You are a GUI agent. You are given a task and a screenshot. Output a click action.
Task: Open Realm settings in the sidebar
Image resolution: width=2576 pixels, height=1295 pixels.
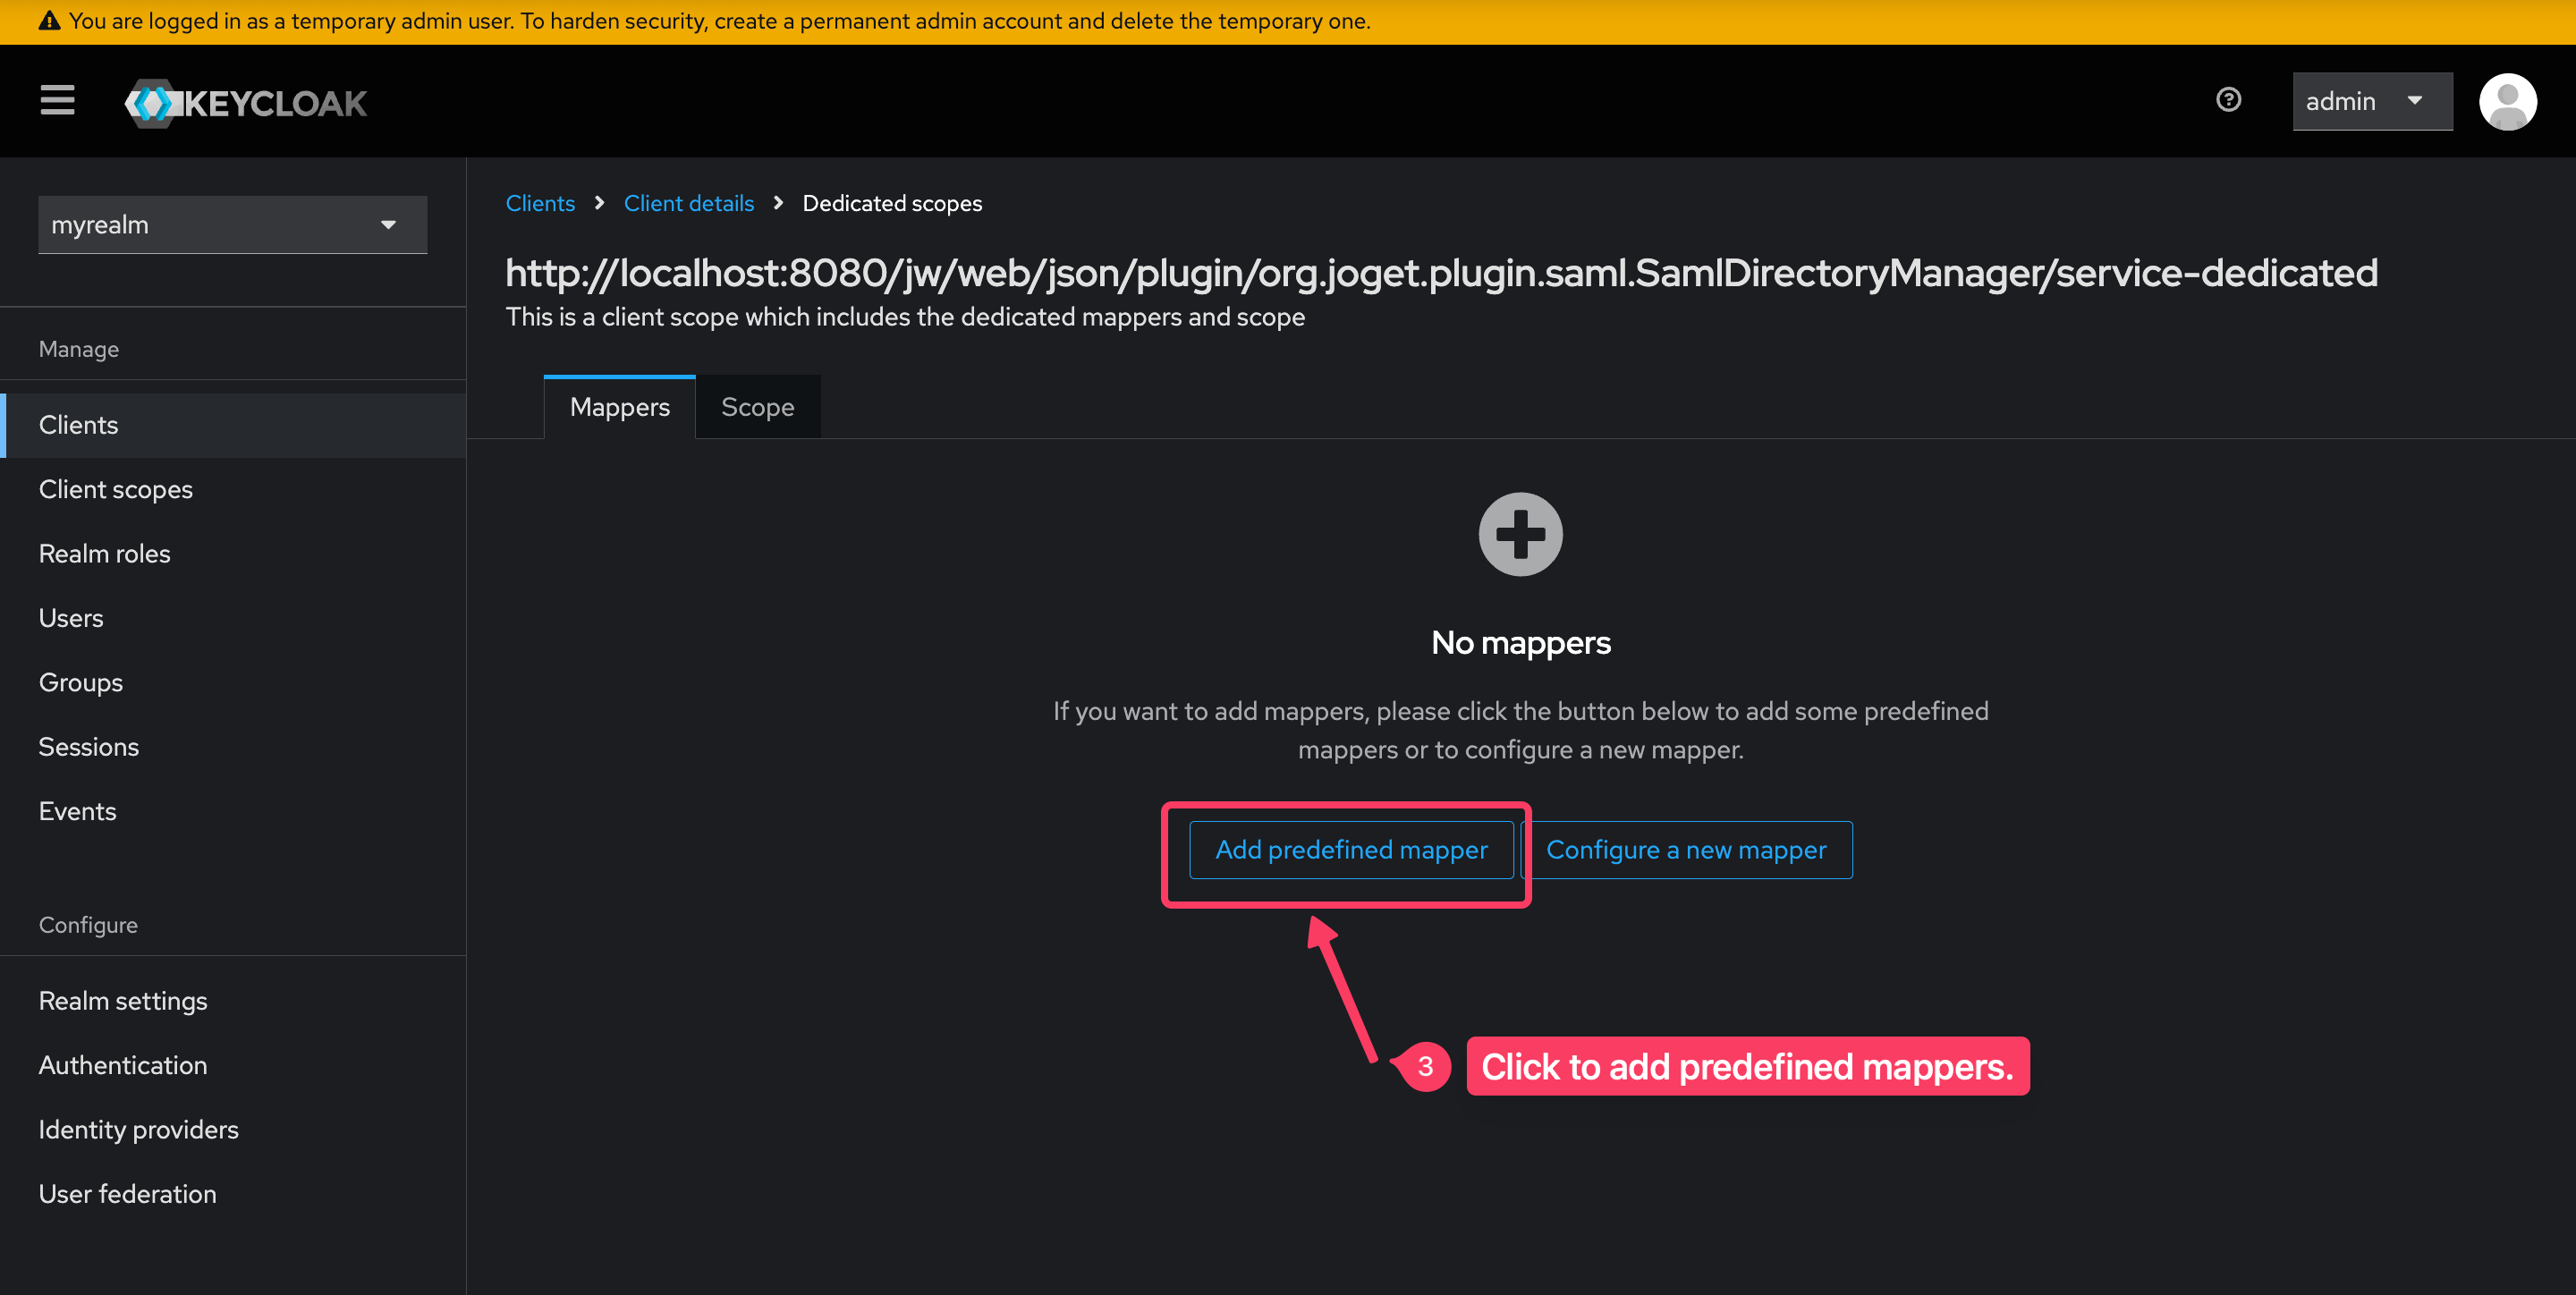coord(233,1001)
